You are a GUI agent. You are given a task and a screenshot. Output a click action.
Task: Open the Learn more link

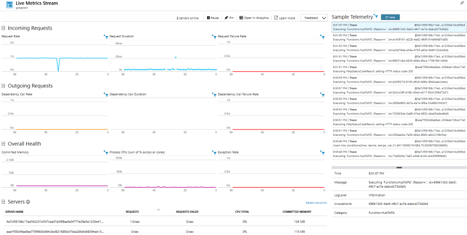pyautogui.click(x=285, y=18)
